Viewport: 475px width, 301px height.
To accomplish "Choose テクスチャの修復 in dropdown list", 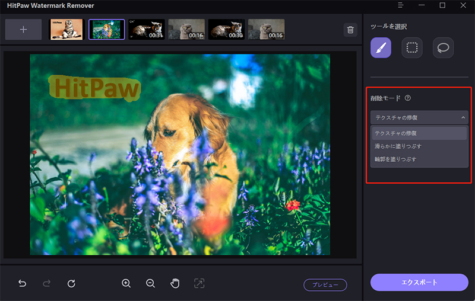I will (395, 133).
